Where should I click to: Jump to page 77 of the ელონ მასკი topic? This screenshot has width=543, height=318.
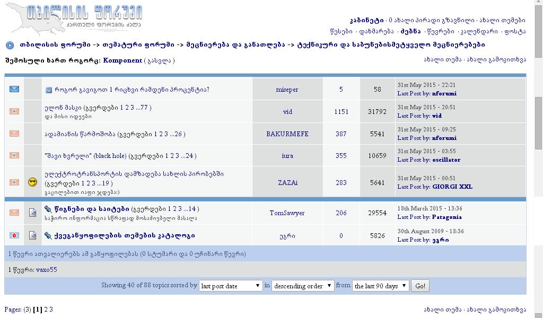(x=145, y=108)
